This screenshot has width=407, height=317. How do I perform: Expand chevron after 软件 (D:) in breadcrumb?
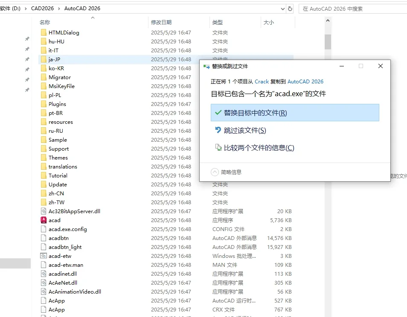point(26,9)
